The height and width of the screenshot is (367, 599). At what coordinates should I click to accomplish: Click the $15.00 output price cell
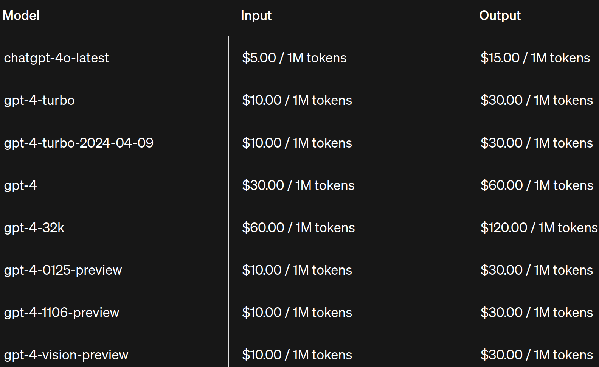point(535,58)
